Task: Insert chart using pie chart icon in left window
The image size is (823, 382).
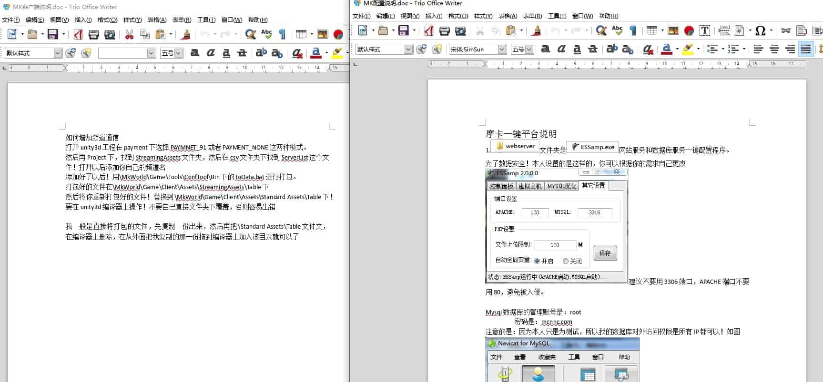Action: tap(338, 34)
